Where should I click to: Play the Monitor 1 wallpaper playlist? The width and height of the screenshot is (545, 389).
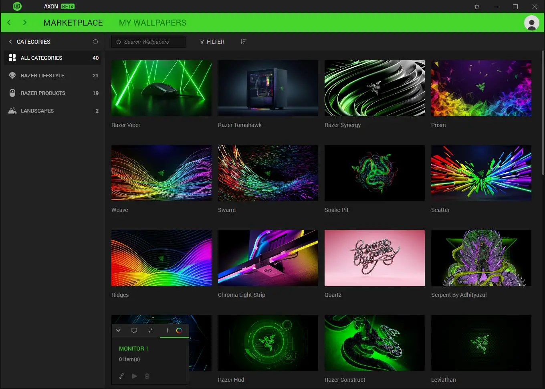[x=134, y=376]
